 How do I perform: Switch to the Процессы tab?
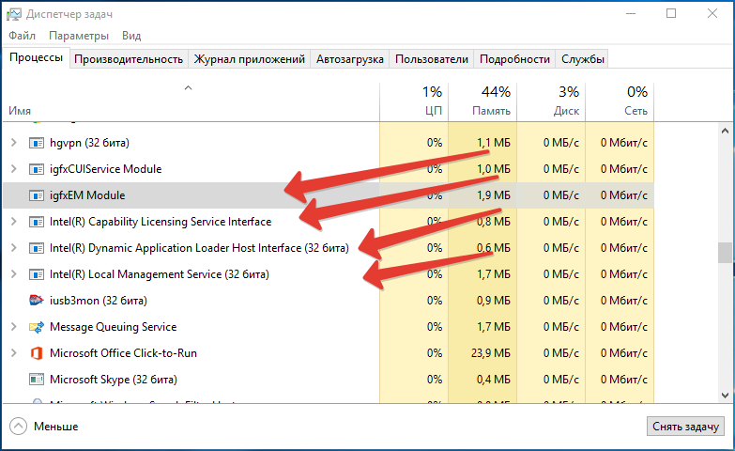36,57
